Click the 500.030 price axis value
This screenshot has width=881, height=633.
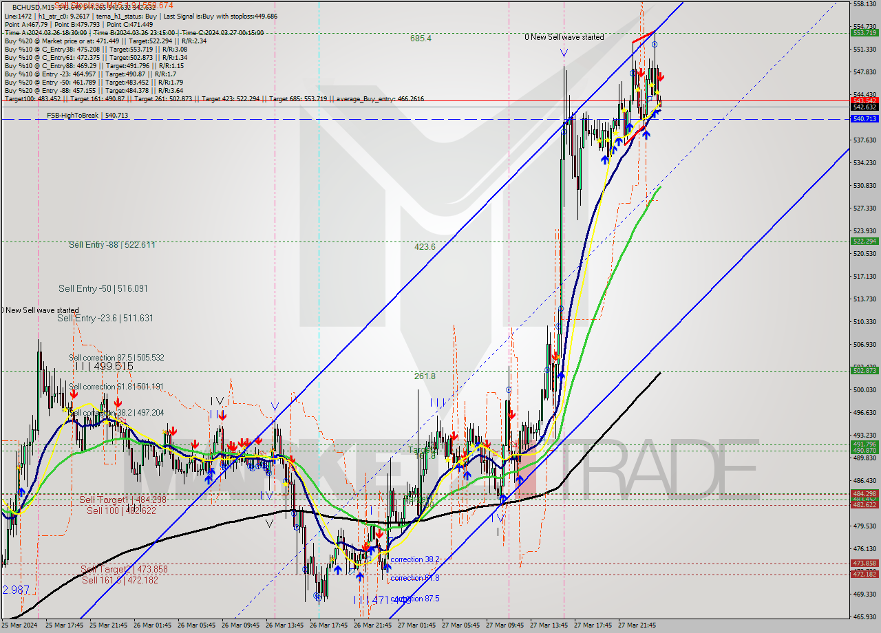864,389
